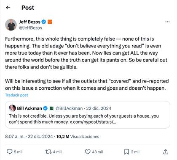Image resolution: width=177 pixels, height=160 pixels.
Task: Click the @BillAckman handle in quoted post
Action: (69, 108)
